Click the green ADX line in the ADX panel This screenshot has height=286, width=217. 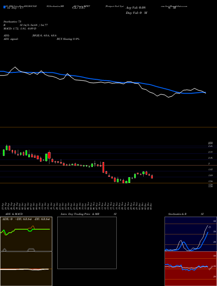(26, 229)
